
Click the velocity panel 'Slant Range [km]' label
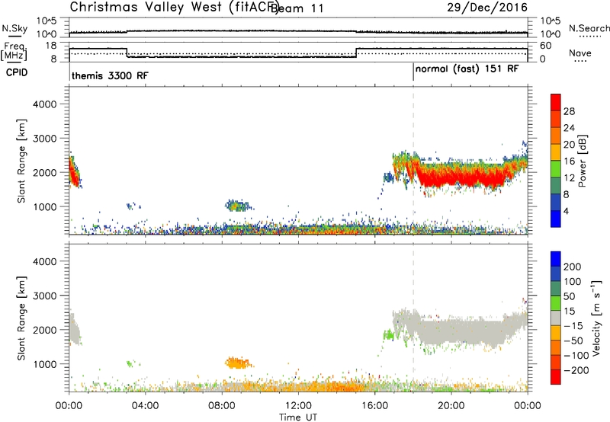21,318
